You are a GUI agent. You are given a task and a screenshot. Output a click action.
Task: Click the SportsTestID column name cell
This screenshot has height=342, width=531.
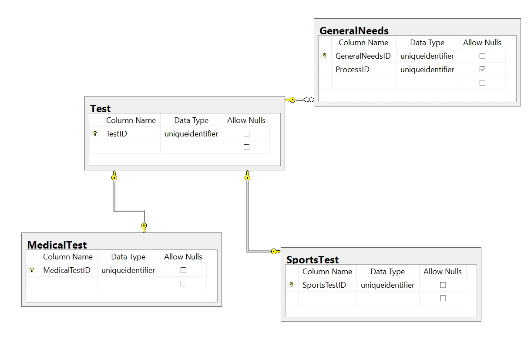tap(328, 285)
